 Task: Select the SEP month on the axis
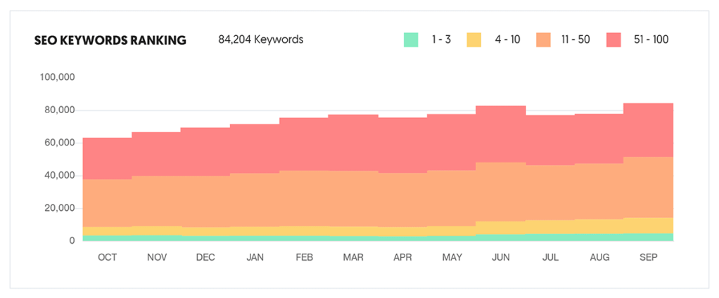pyautogui.click(x=648, y=258)
